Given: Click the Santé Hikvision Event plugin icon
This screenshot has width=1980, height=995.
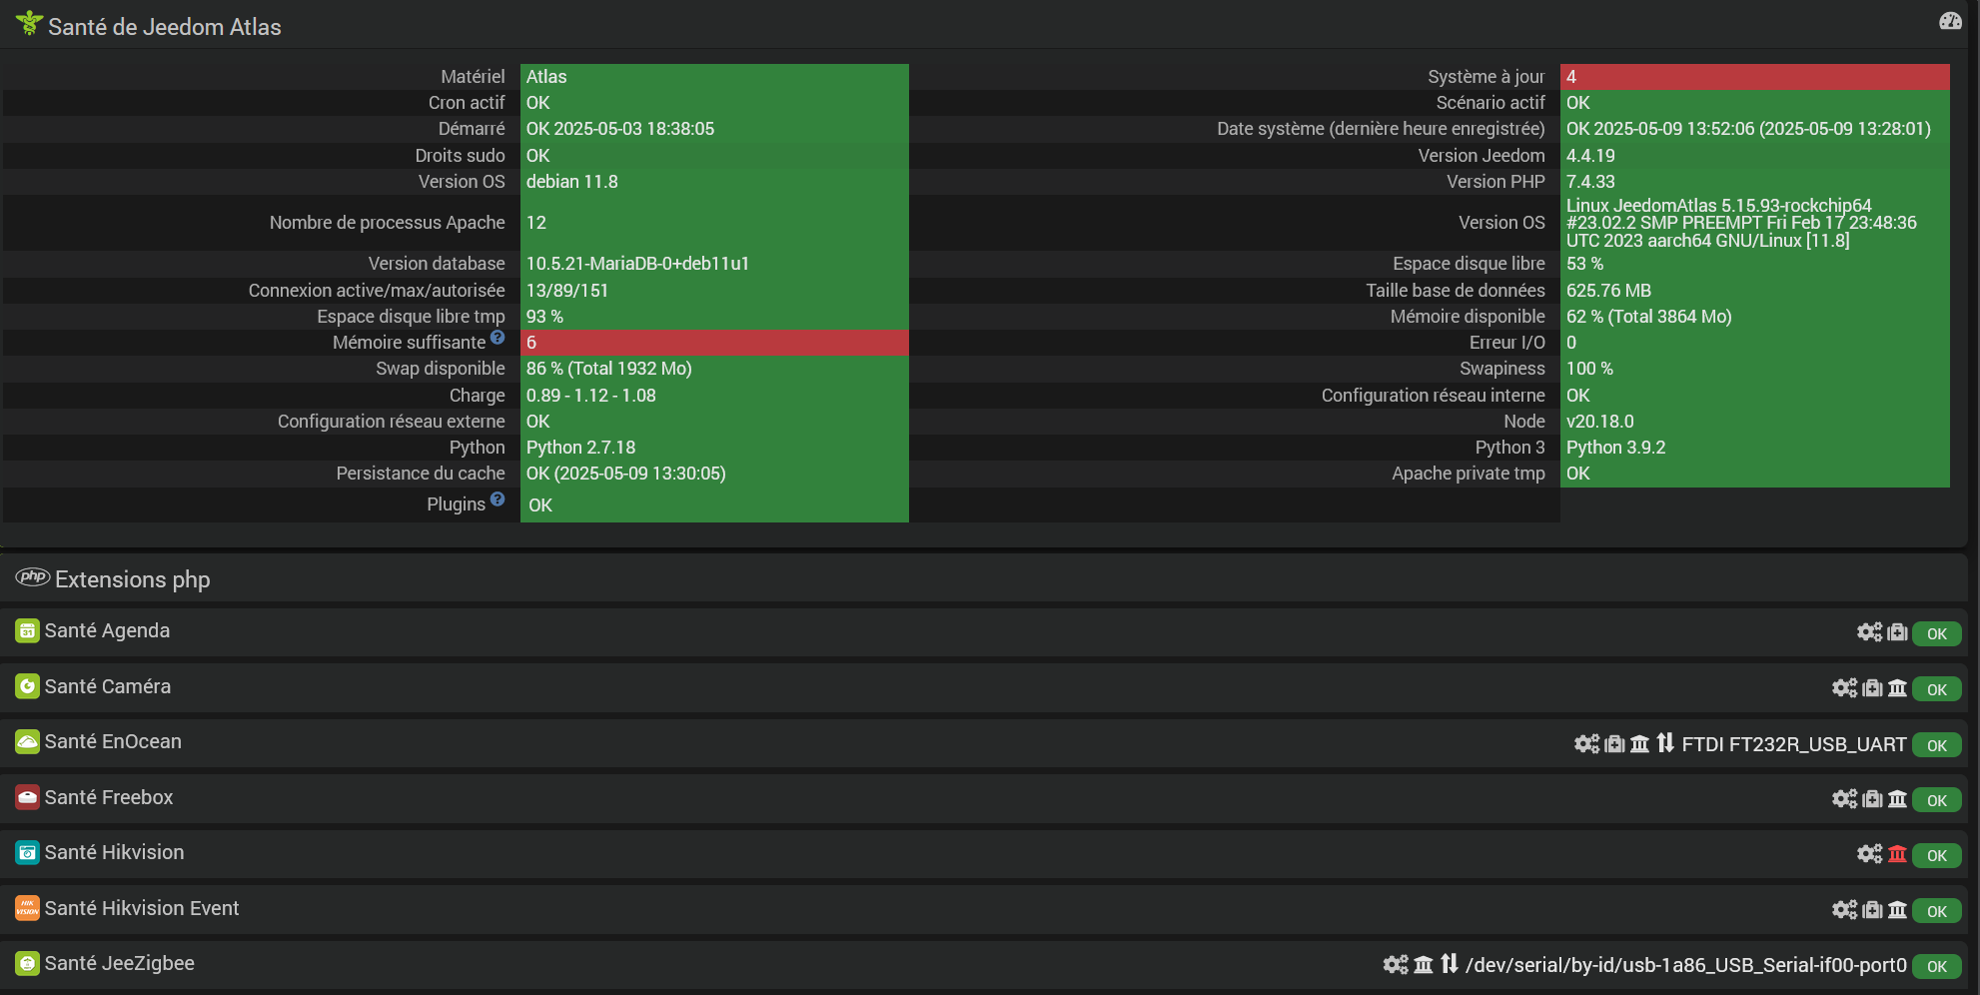Looking at the screenshot, I should (27, 908).
